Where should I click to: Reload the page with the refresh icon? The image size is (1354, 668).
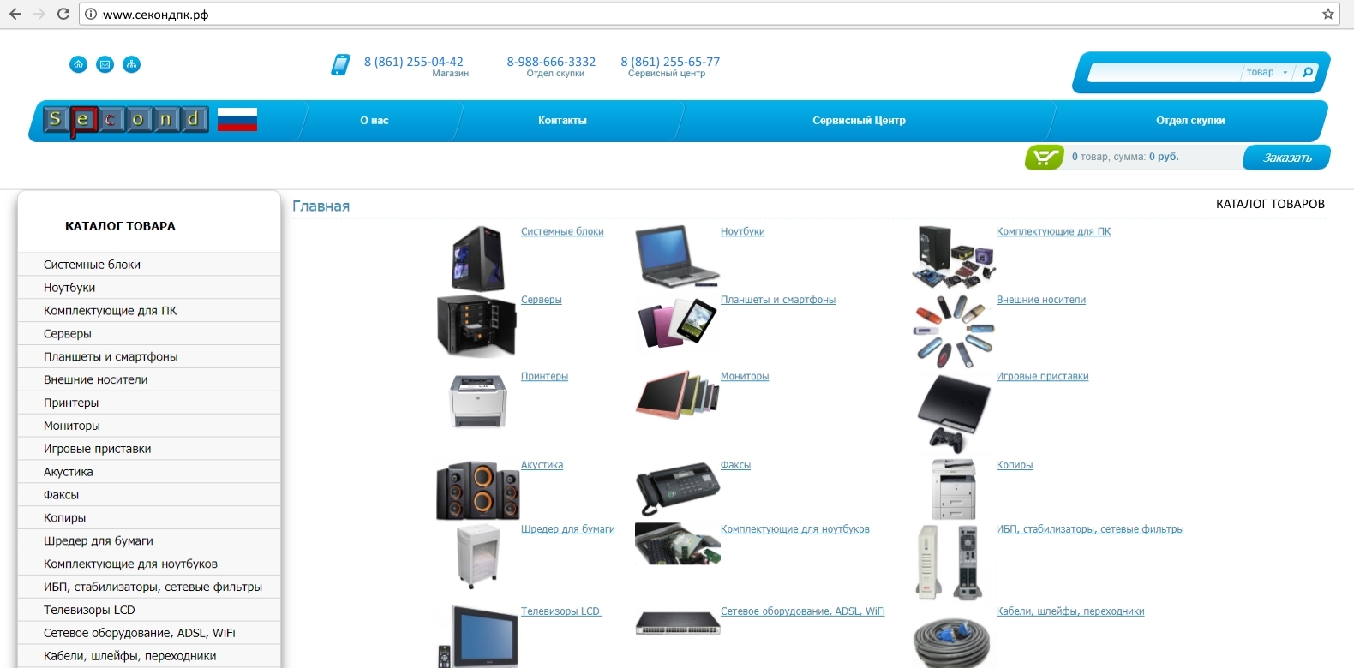63,14
